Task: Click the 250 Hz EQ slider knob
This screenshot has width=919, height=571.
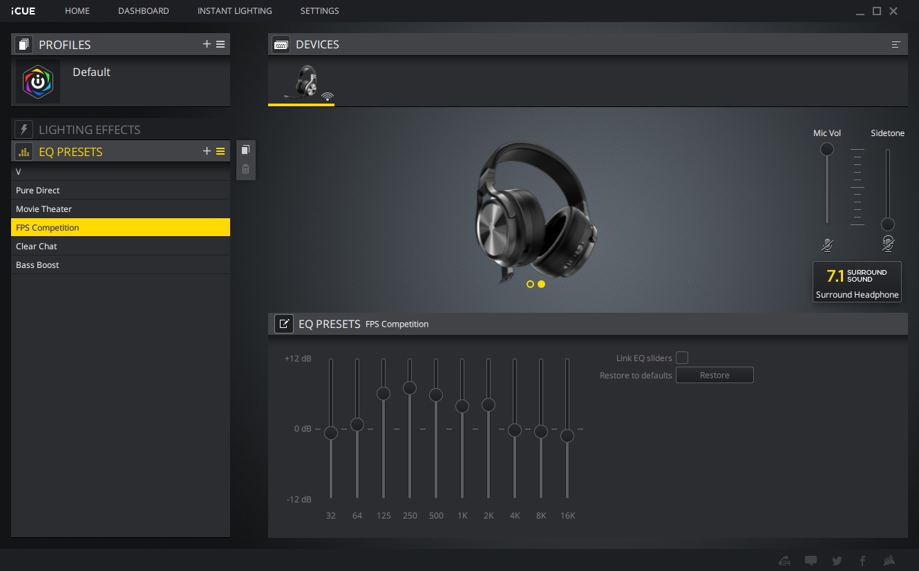Action: (410, 388)
